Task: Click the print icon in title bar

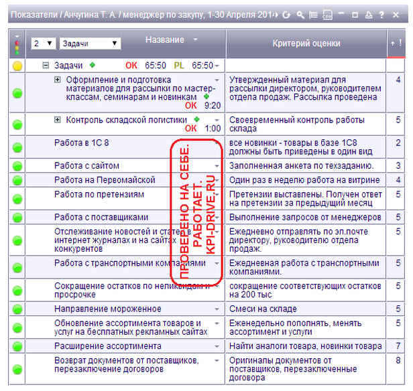Action: 369,15
